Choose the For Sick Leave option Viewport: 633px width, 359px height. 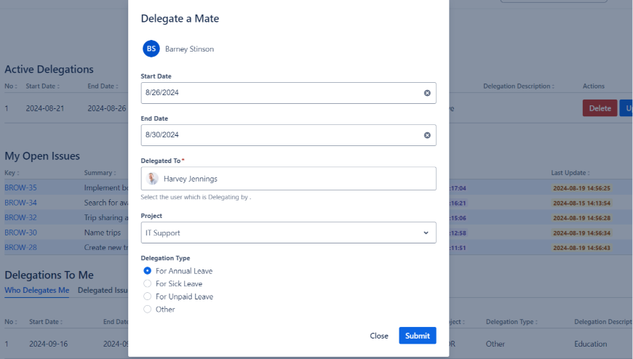tap(148, 283)
